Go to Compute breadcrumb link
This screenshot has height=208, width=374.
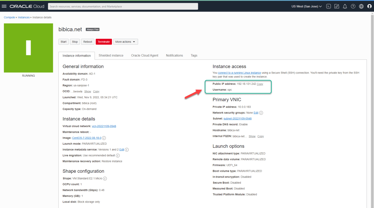pyautogui.click(x=9, y=17)
